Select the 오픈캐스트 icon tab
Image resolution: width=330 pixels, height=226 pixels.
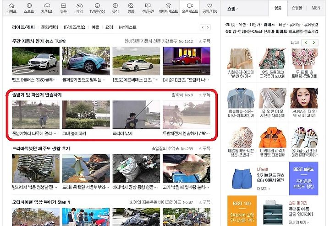coord(190,8)
